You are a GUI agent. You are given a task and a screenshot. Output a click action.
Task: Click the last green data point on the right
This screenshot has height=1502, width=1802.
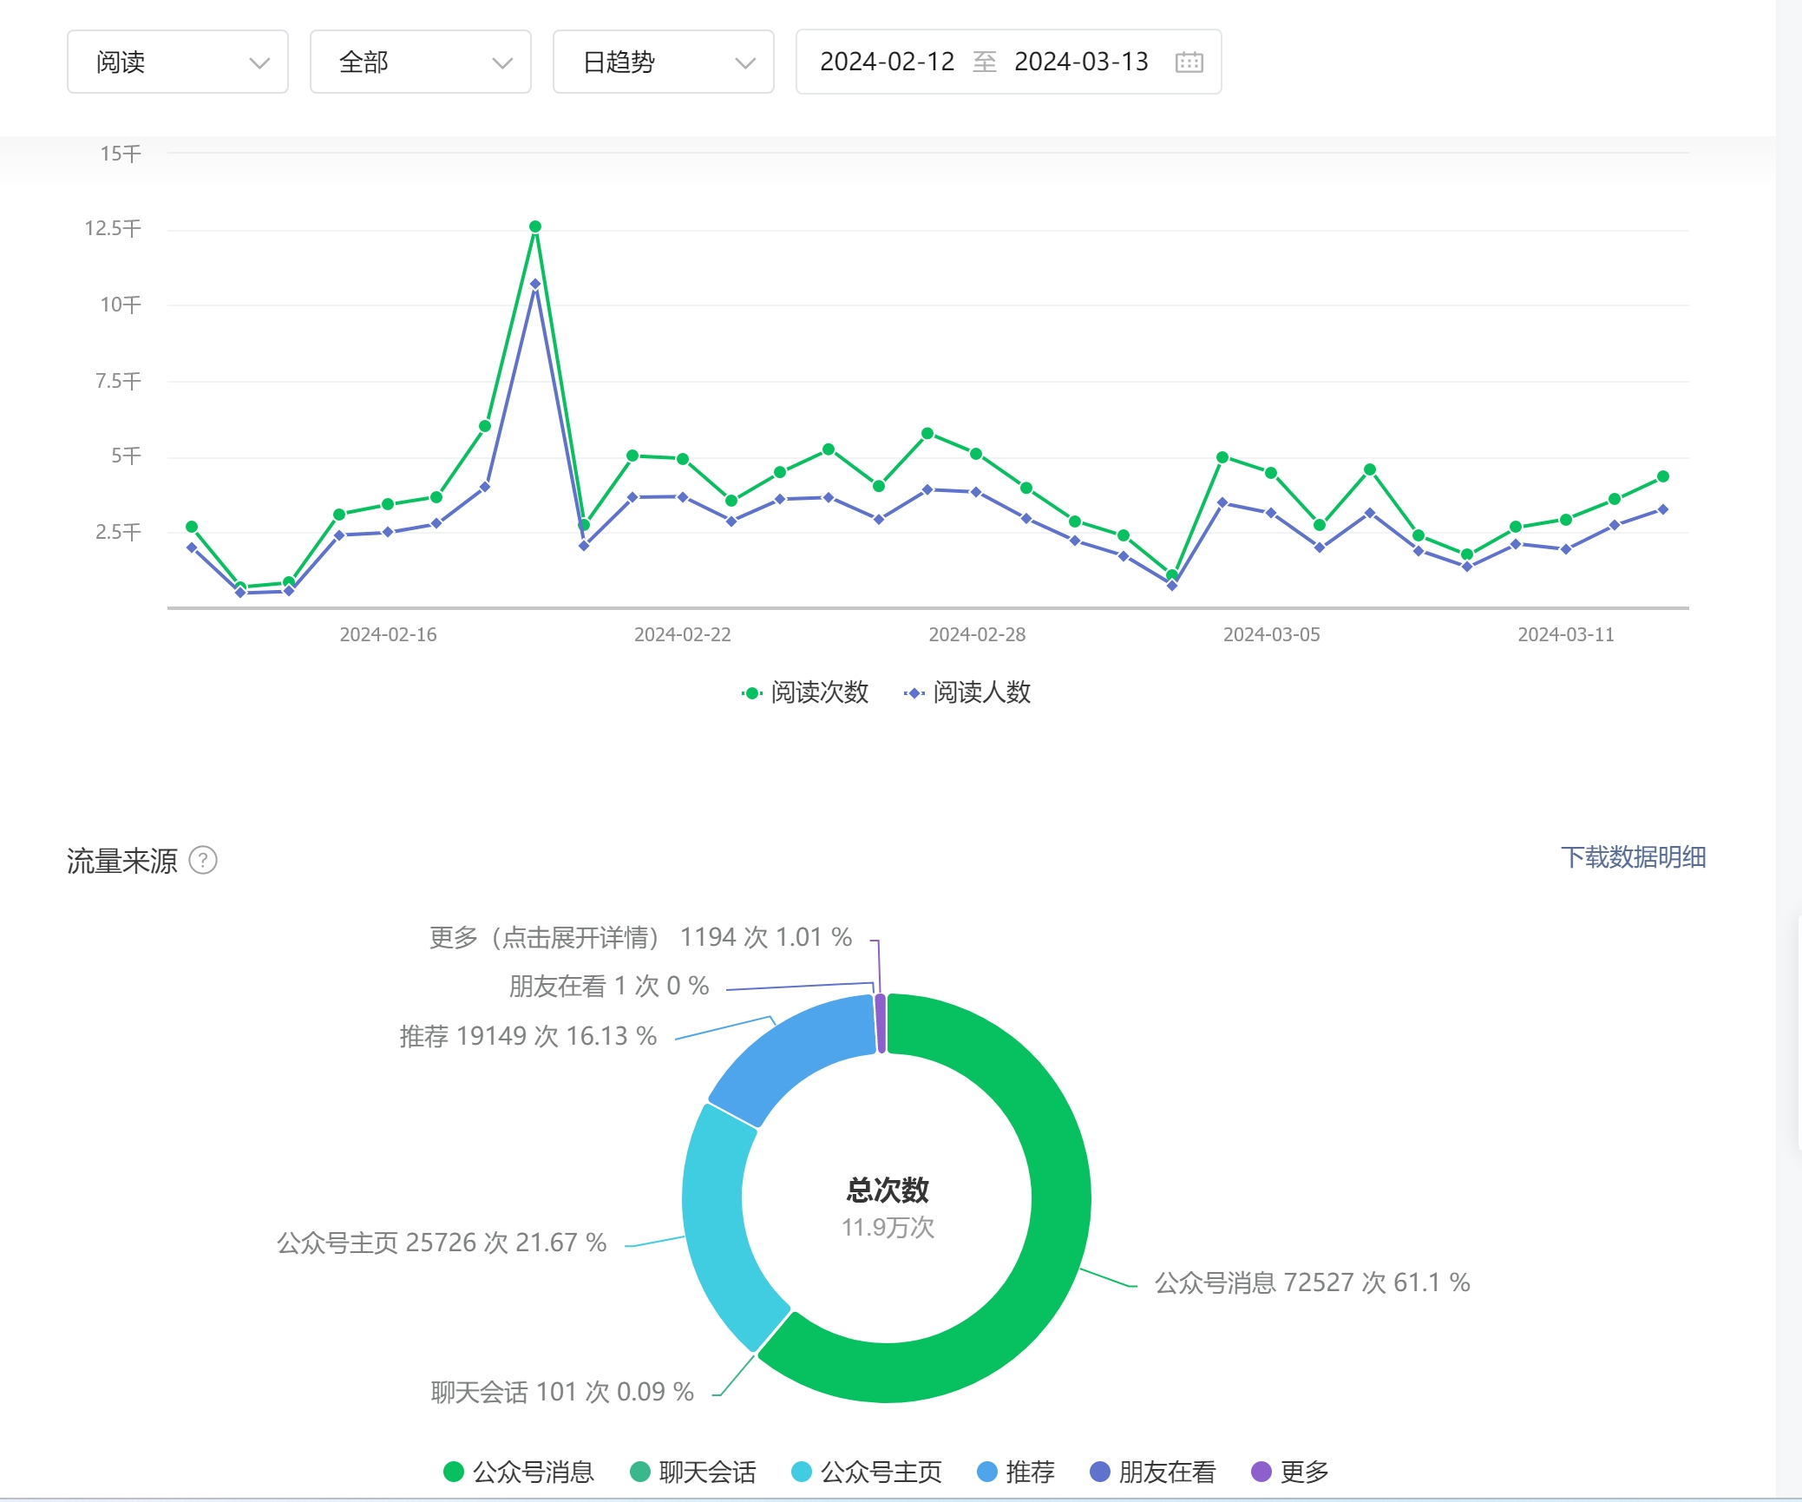click(1663, 476)
